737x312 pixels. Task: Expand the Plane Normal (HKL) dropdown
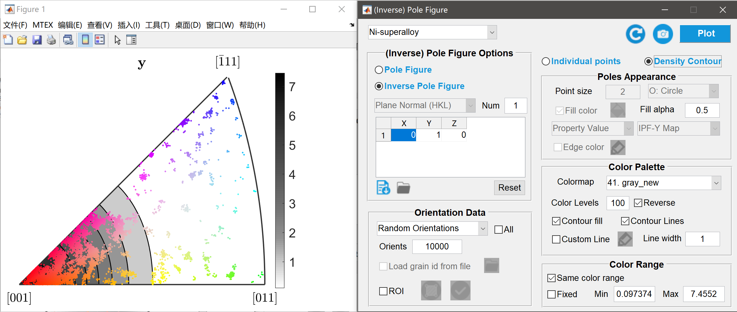pyautogui.click(x=425, y=106)
